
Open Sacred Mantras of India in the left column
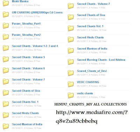[27, 124]
